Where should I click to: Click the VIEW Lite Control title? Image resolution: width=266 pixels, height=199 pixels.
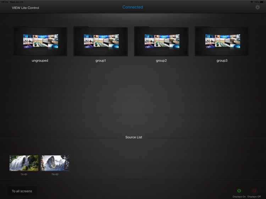[x=26, y=8]
